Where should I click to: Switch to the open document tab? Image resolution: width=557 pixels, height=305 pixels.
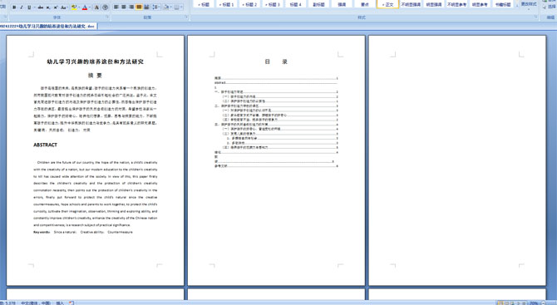coord(48,26)
